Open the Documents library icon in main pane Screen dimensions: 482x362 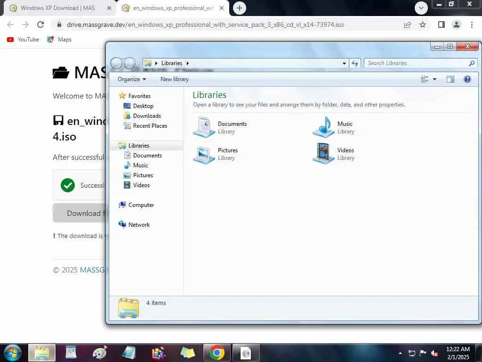(204, 126)
